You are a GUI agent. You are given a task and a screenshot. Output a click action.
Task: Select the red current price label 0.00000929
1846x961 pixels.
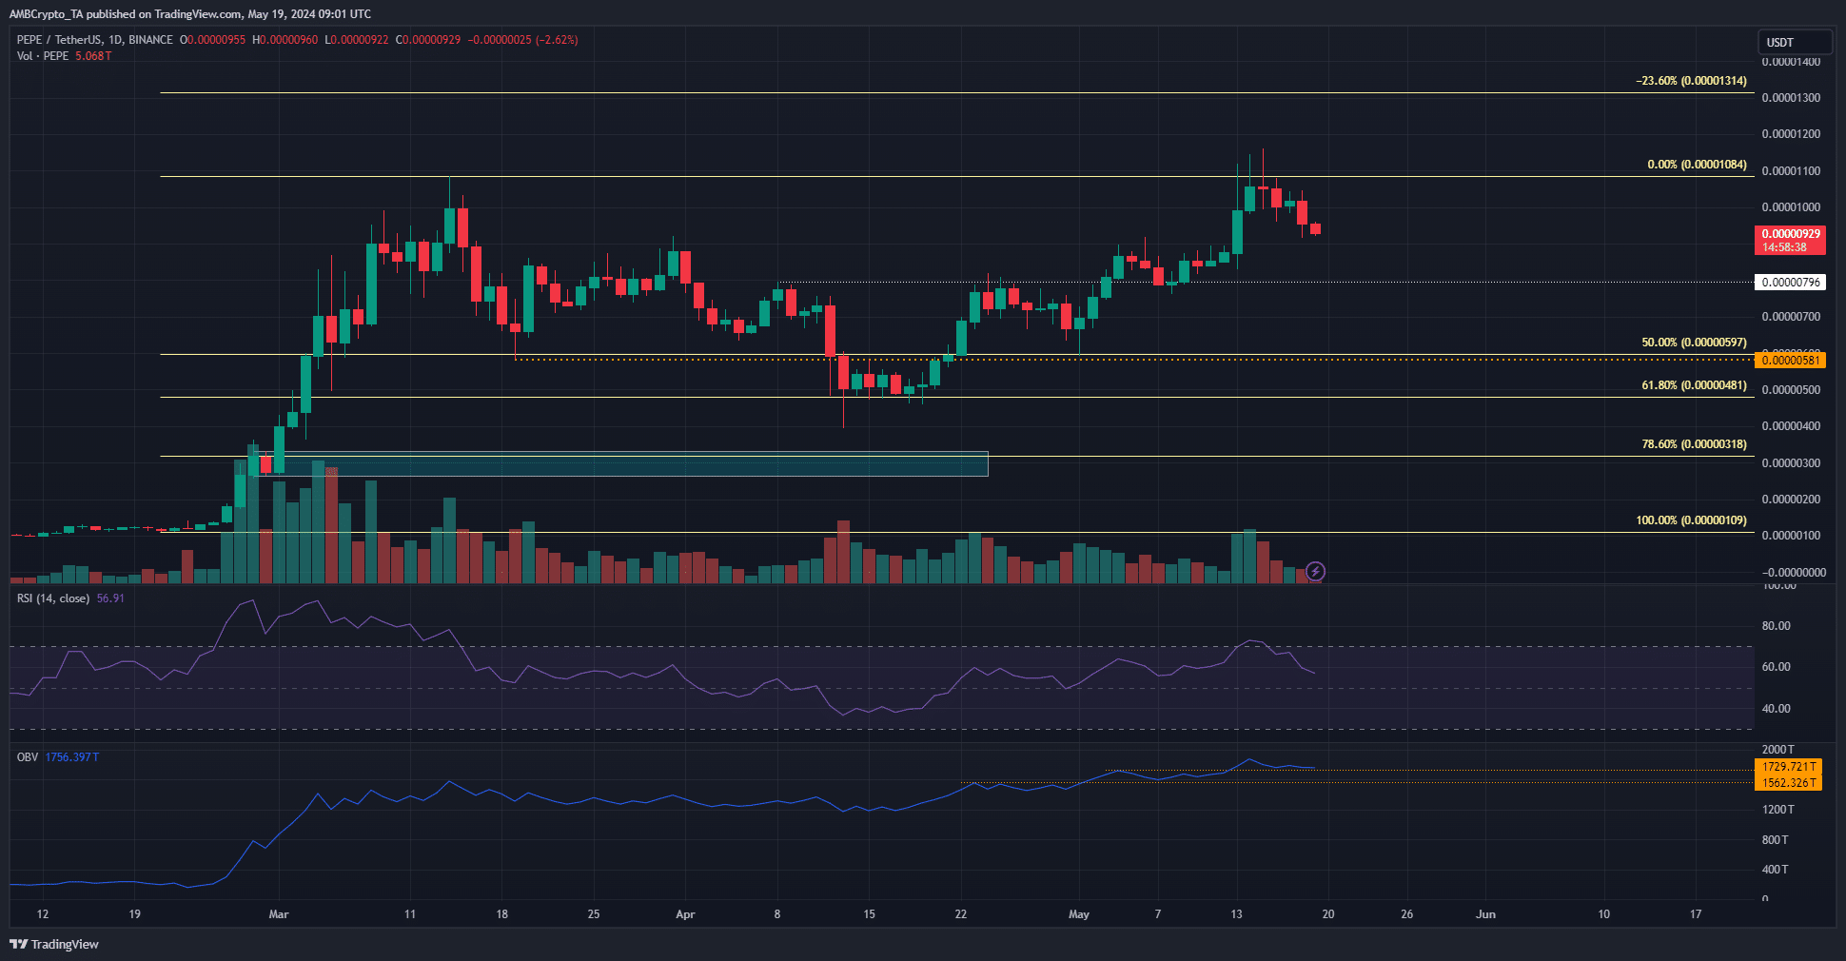click(1790, 240)
